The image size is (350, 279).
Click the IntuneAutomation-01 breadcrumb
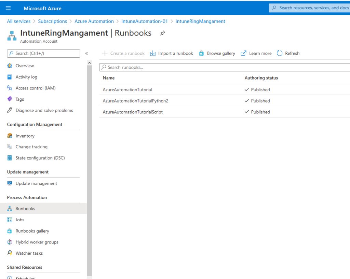coord(145,22)
